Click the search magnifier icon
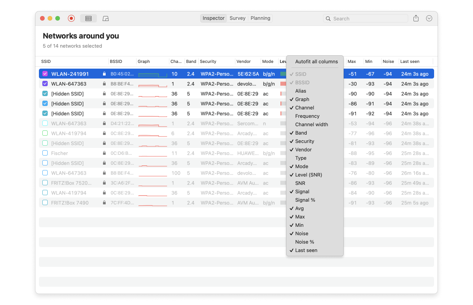Screen dimensions: 473x305 (x=328, y=18)
